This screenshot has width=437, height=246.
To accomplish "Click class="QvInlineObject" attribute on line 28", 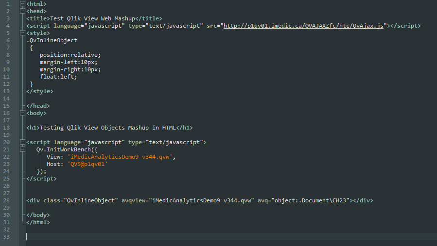I will point(81,200).
